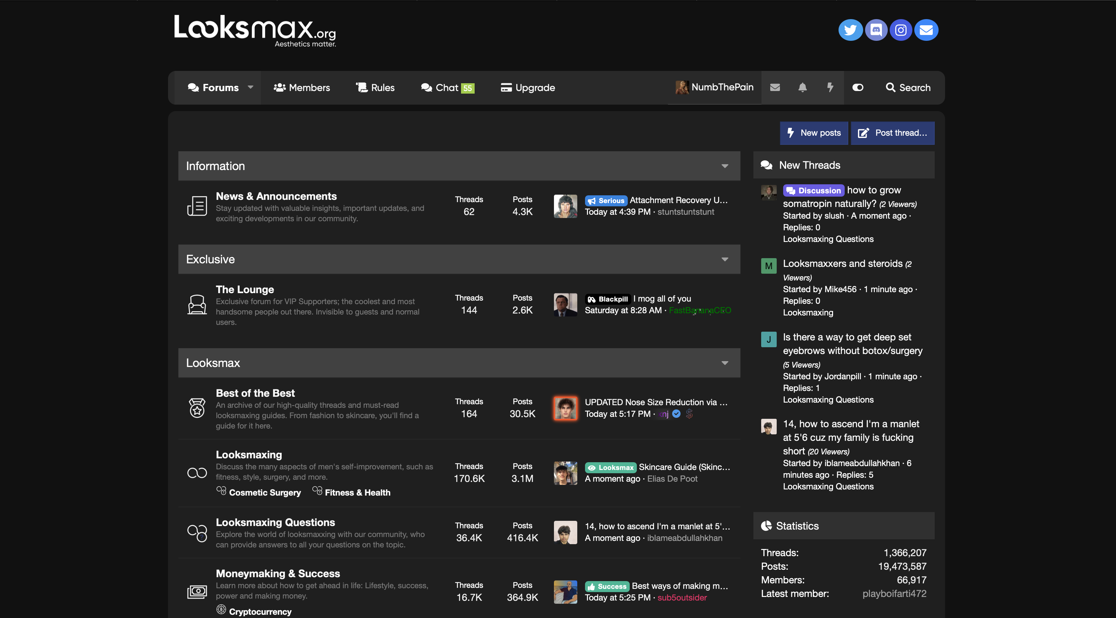Click the News & Announcements forum icon

click(197, 206)
